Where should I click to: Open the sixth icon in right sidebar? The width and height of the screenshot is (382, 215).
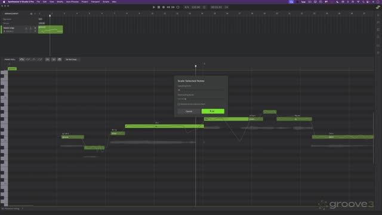[378, 53]
